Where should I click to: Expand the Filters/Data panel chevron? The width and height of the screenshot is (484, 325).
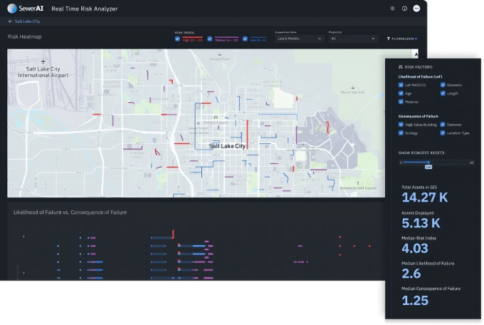click(x=416, y=38)
